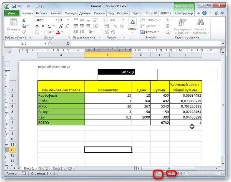
Task: Open the Calibri font name dropdown
Action: [x=57, y=20]
